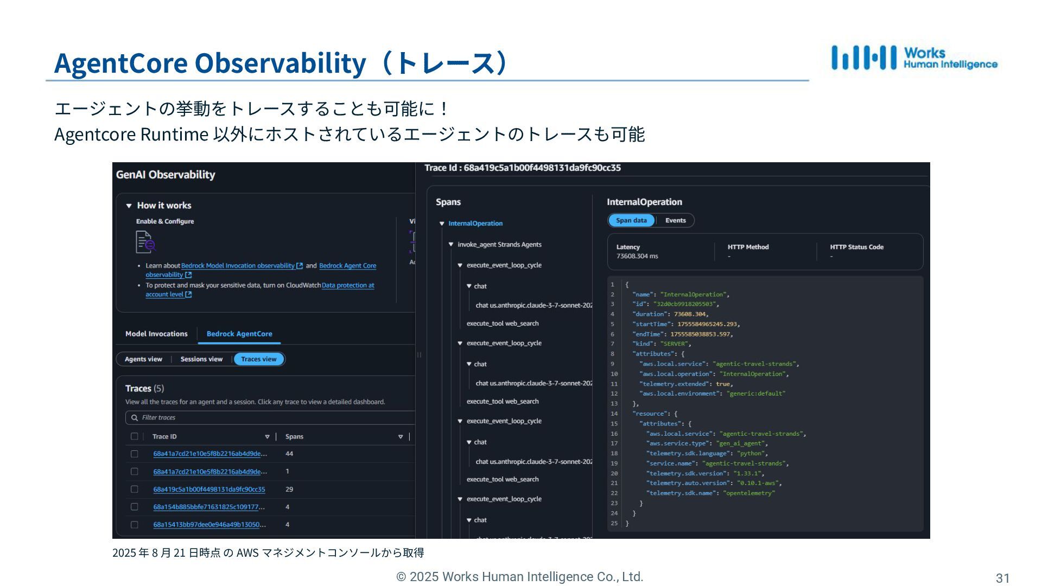This screenshot has height=586, width=1042.
Task: Click JSON line "aws.service.type": "gen_ai_agent"
Action: tap(707, 443)
